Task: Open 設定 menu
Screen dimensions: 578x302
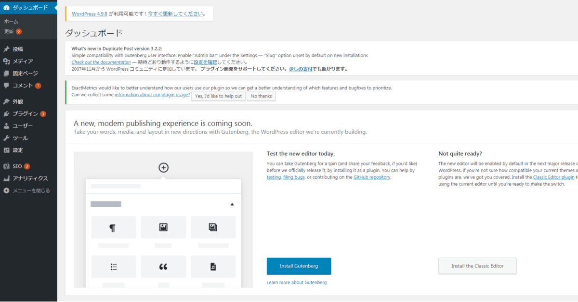Action: pos(28,150)
